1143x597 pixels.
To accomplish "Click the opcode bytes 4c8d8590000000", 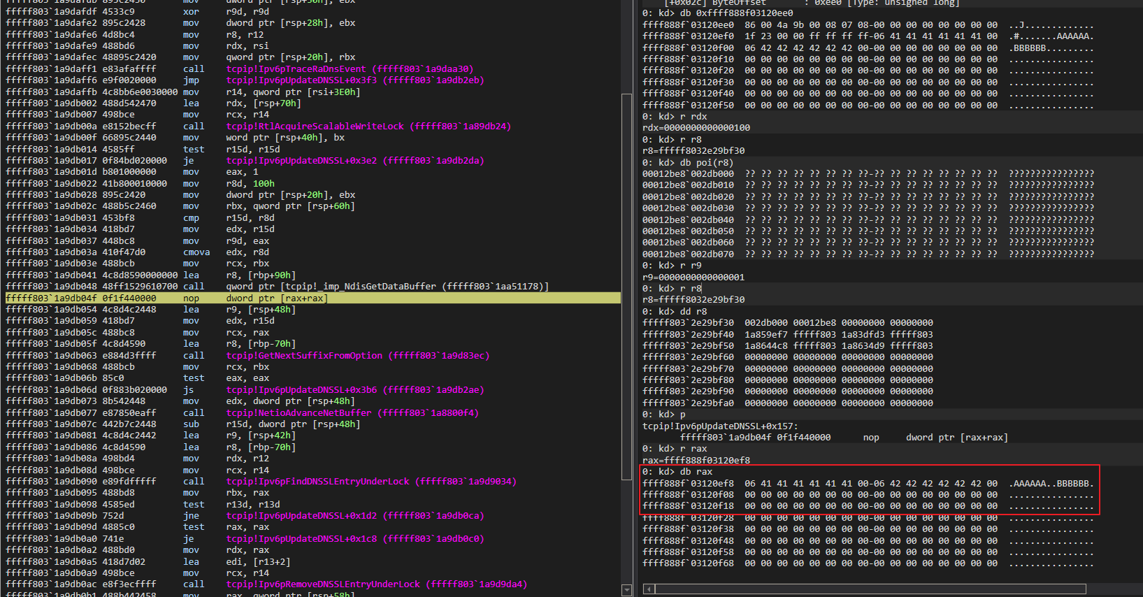I will [x=140, y=275].
